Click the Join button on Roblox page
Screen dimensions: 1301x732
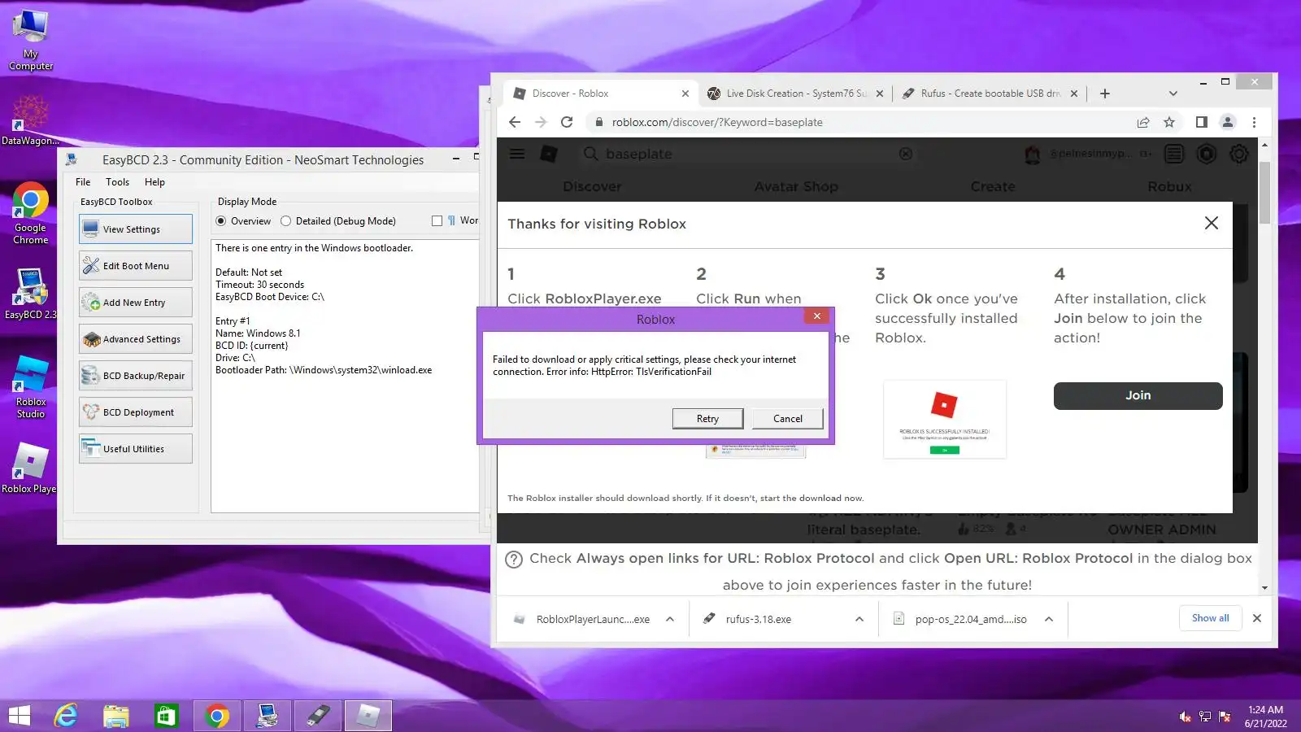tap(1138, 395)
